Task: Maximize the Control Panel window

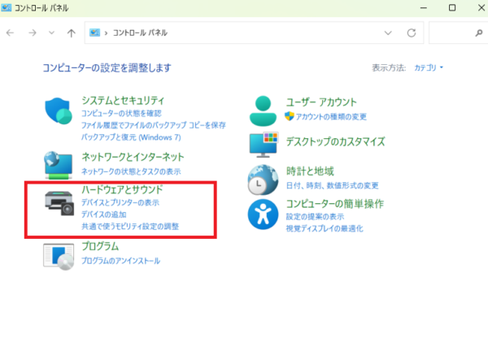Action: click(452, 8)
